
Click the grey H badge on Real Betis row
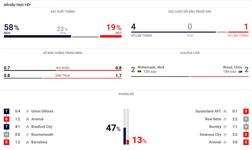tap(246, 119)
